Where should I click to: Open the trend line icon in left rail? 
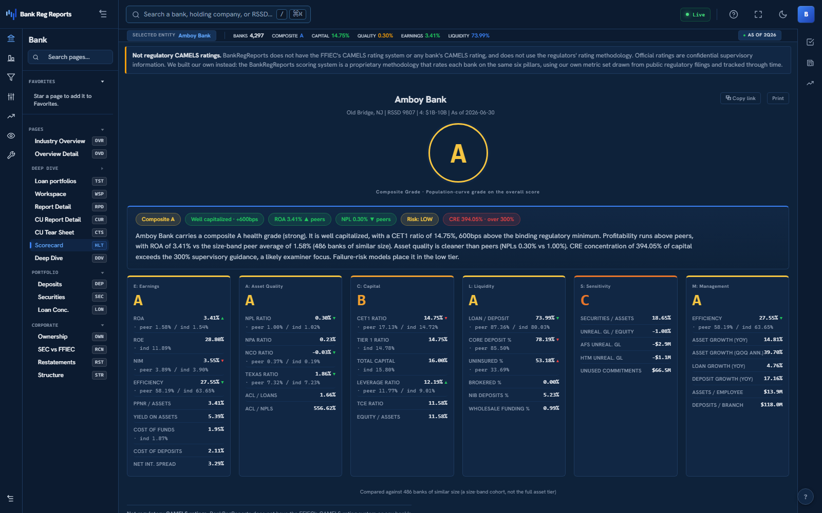(x=11, y=116)
